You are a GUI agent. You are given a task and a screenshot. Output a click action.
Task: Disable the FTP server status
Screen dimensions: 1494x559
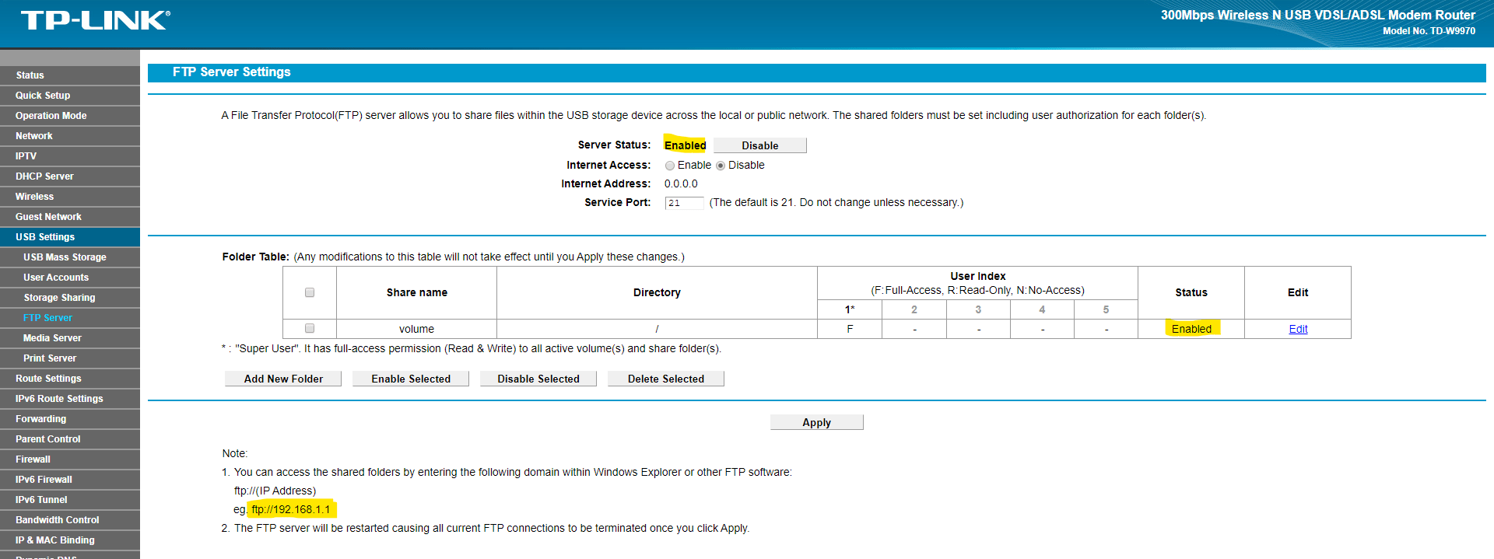click(x=759, y=145)
